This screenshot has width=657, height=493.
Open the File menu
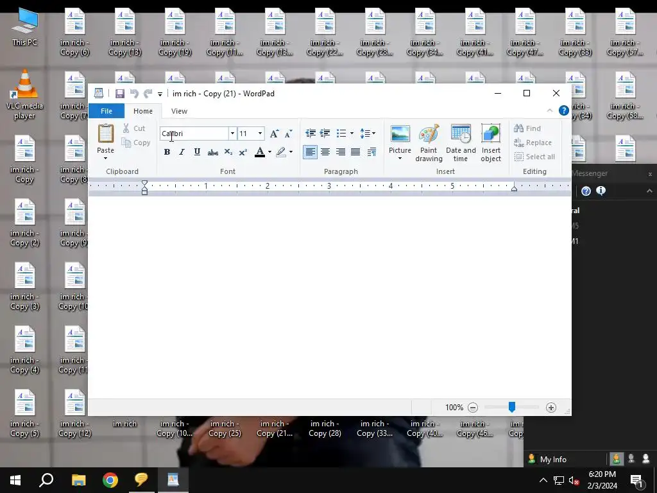(x=107, y=111)
